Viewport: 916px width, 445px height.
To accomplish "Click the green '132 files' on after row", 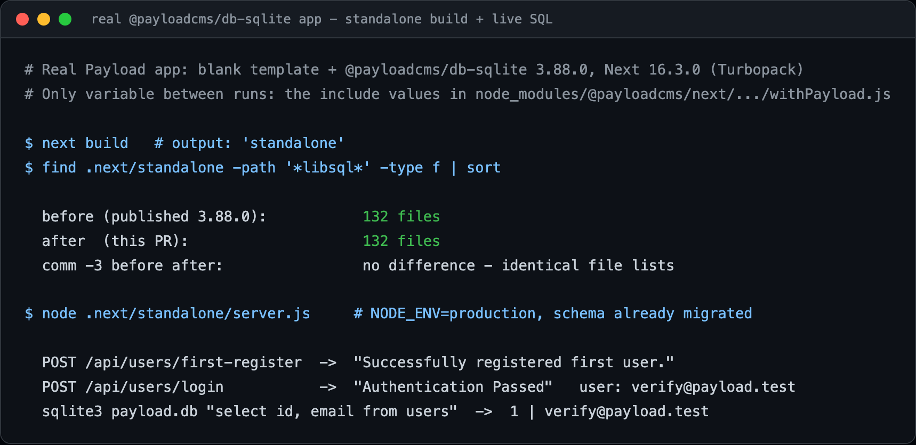I will 401,241.
